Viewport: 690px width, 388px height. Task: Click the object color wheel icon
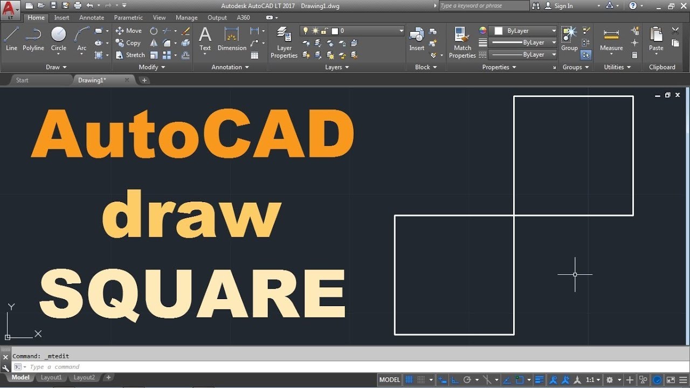pos(482,31)
